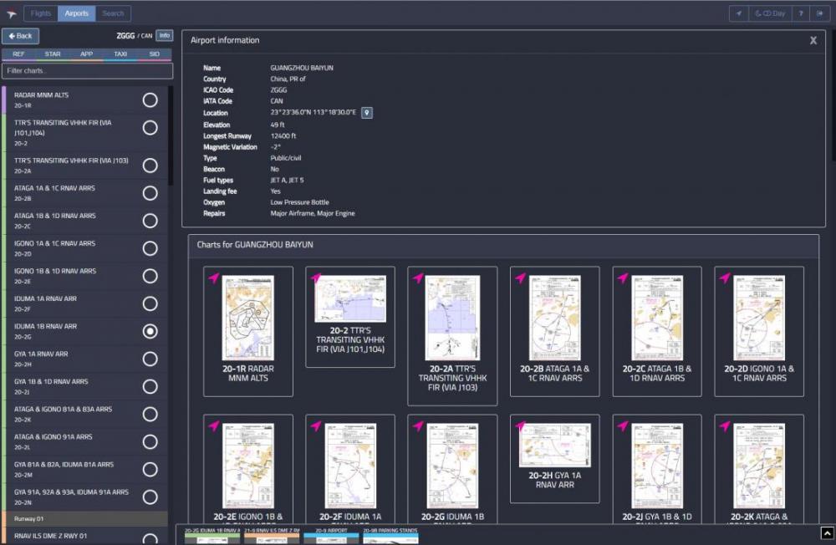Click pink arrow icon on 20-2J GYA card
The width and height of the screenshot is (836, 545).
pyautogui.click(x=624, y=425)
